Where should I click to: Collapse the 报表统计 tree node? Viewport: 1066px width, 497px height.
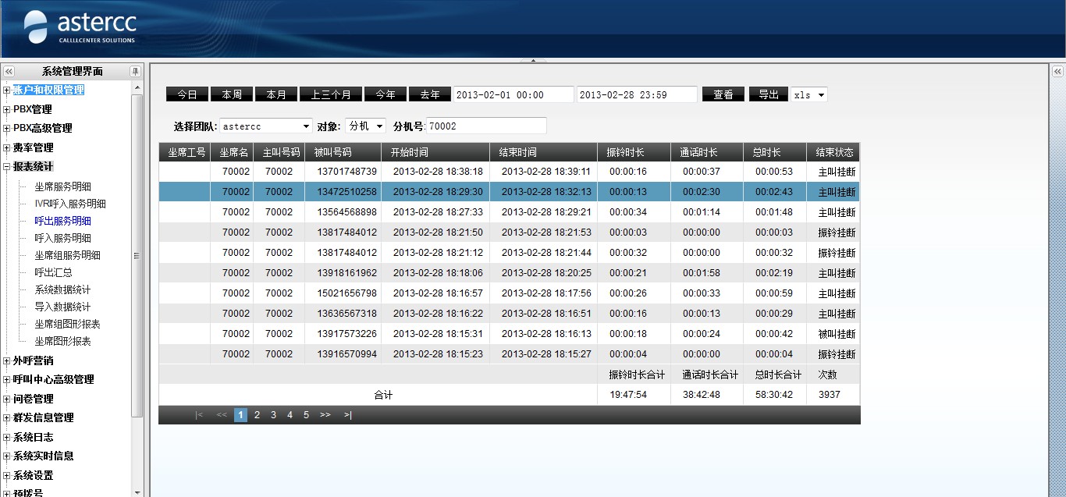click(6, 166)
